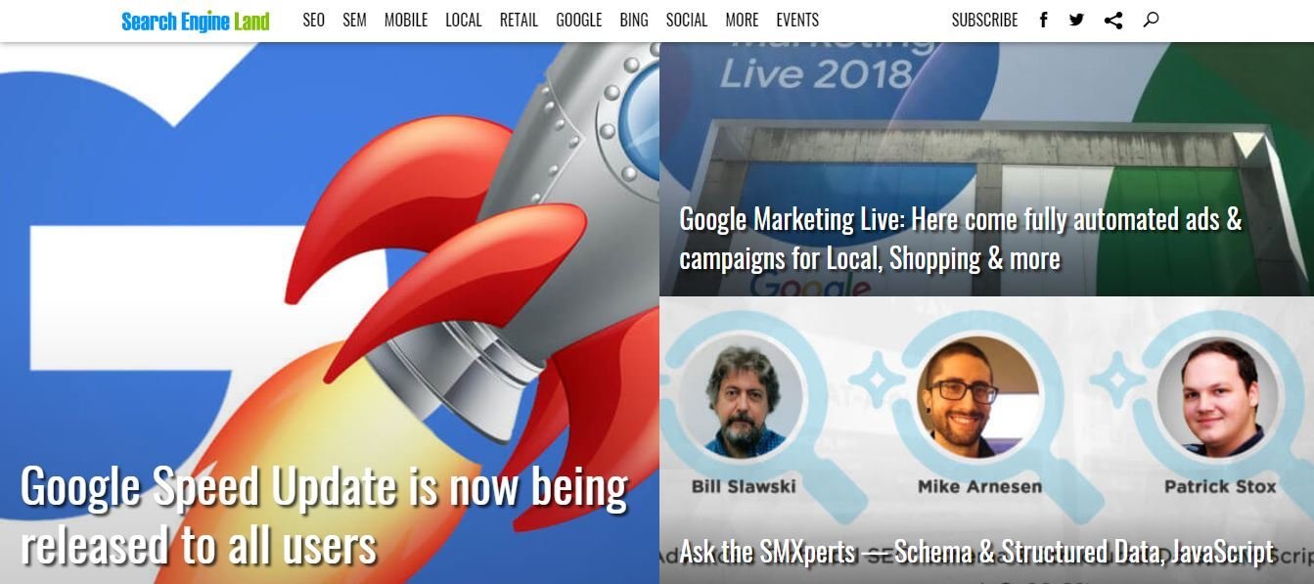Go to the RETAIL section
1314x584 pixels.
click(519, 21)
